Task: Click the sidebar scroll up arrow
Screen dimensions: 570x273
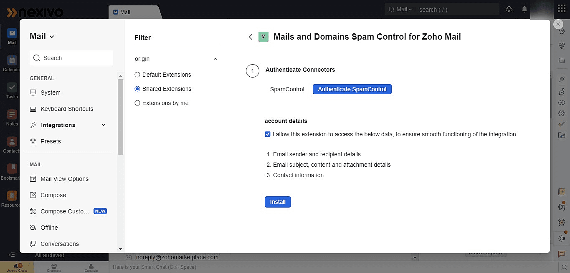Action: [x=121, y=76]
